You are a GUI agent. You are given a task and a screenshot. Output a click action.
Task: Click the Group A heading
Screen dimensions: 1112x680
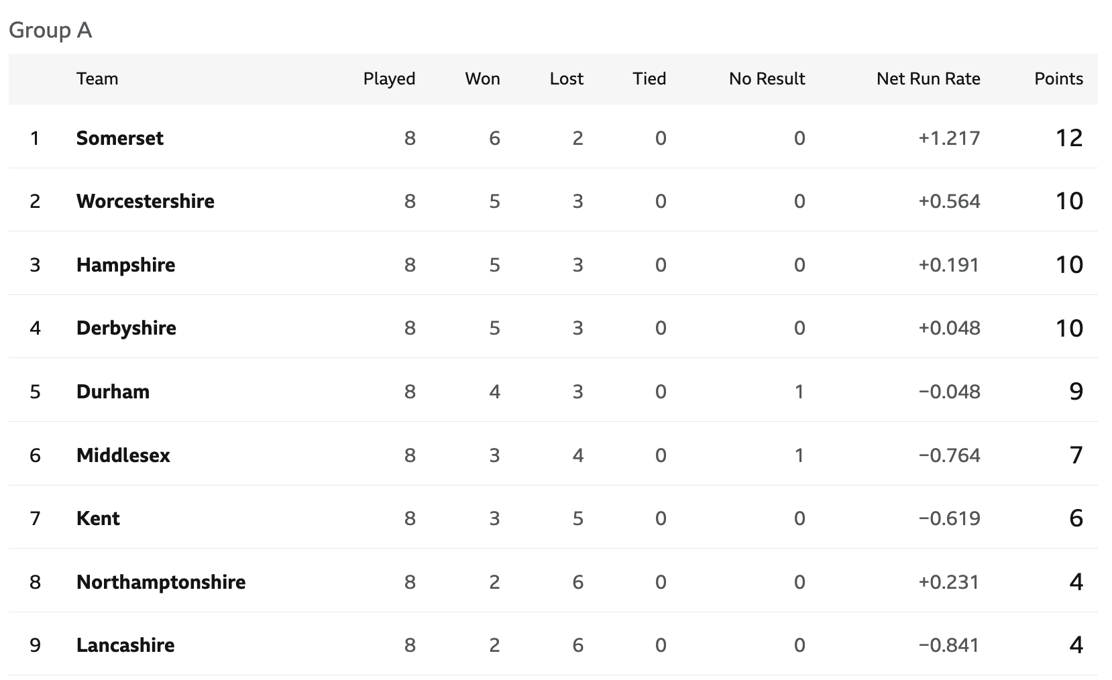50,30
